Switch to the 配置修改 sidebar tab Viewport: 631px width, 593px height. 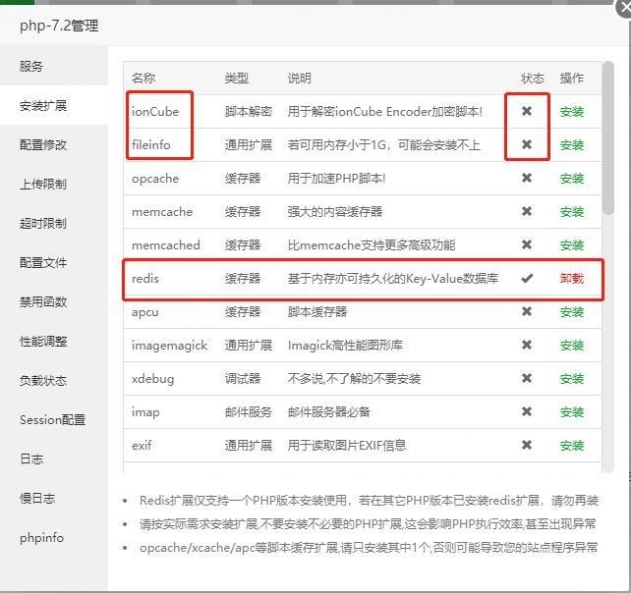coord(43,144)
